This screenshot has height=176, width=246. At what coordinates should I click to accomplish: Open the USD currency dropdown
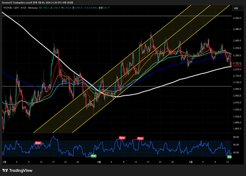point(238,8)
